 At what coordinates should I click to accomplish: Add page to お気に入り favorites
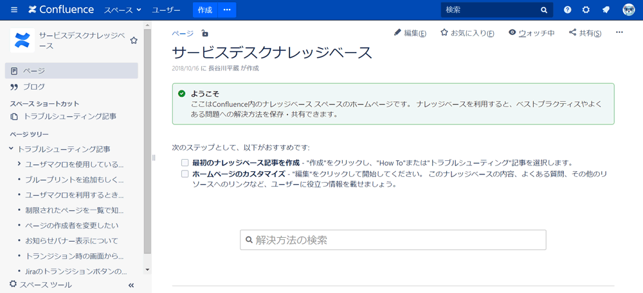467,33
